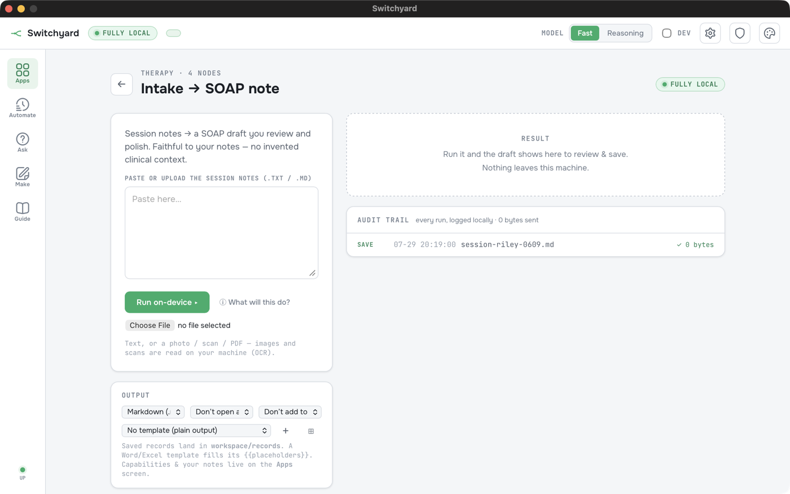Screen dimensions: 790x494
Task: Open the No template dropdown
Action: (x=196, y=431)
